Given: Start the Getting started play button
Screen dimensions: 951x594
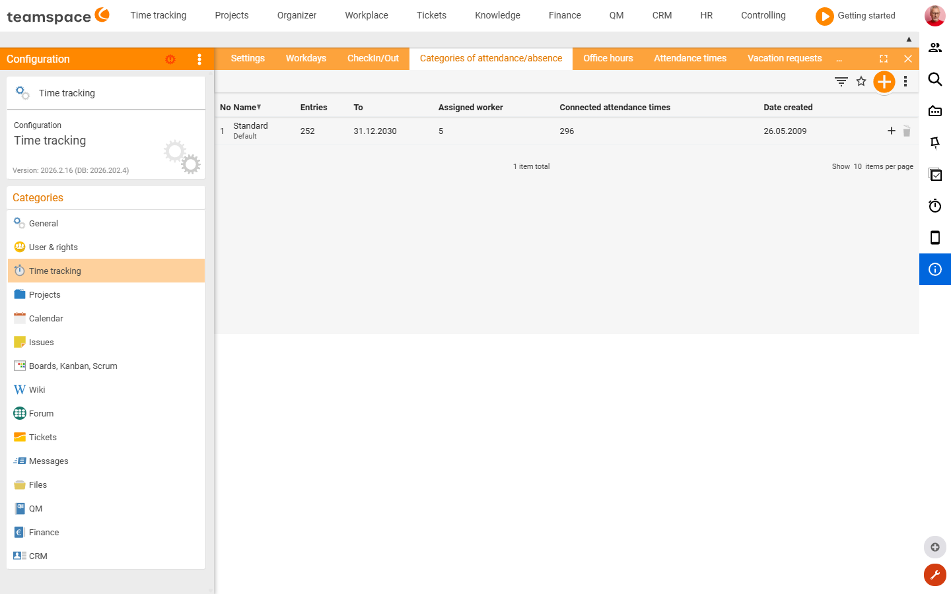Looking at the screenshot, I should click(x=824, y=16).
